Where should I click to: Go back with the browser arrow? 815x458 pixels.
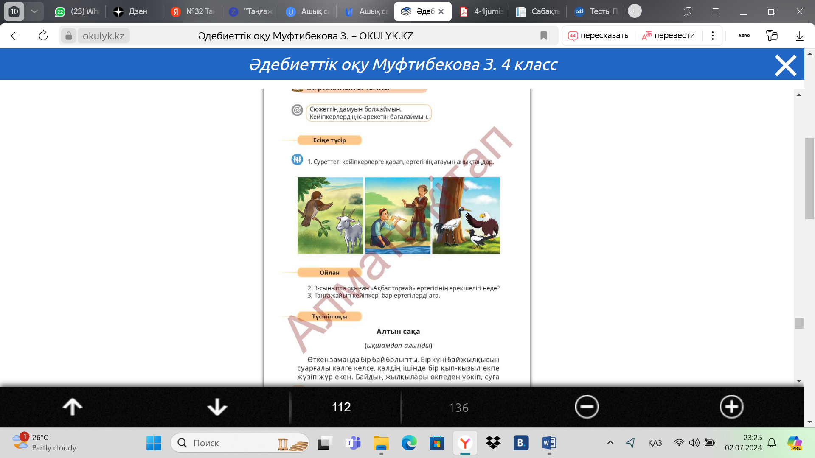[x=15, y=36]
